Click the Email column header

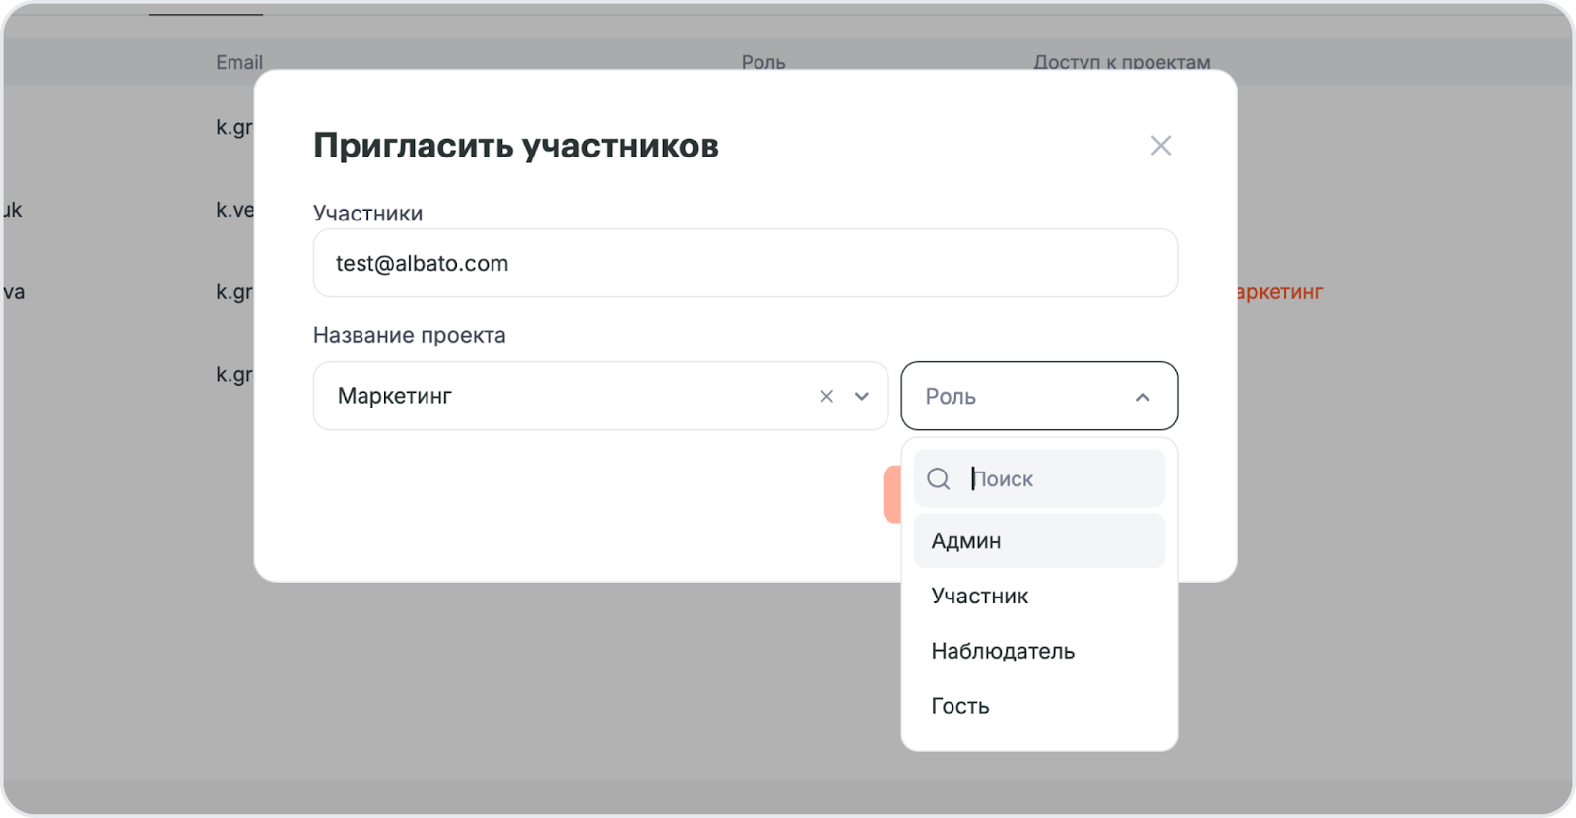click(x=239, y=62)
